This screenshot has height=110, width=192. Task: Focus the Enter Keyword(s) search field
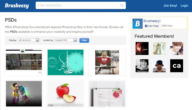point(81,5)
